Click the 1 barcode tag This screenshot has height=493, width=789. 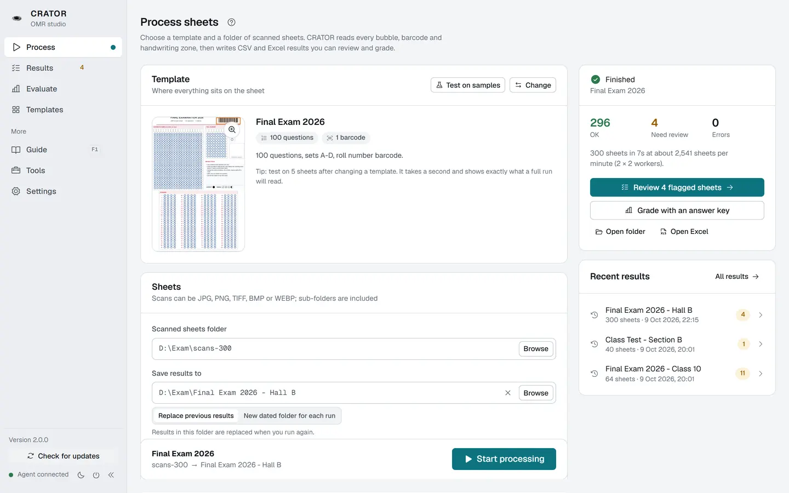tap(346, 138)
